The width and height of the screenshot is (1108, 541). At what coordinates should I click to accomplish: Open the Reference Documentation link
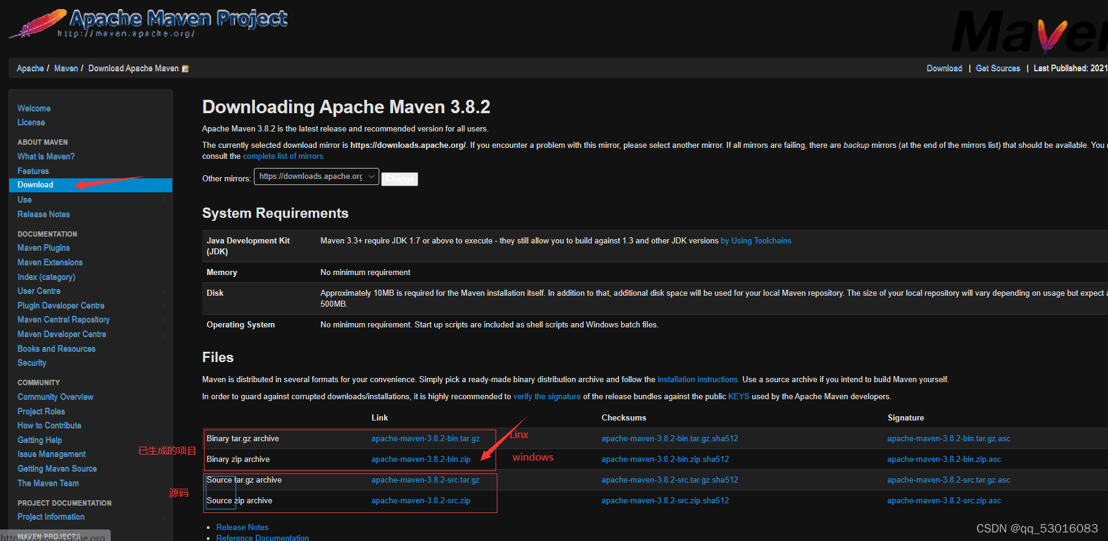[x=262, y=538]
